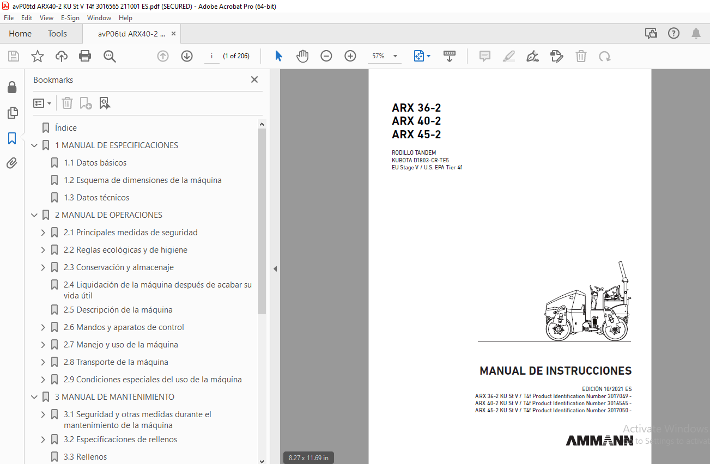The width and height of the screenshot is (710, 464).
Task: Activate the Selection arrow tool
Action: point(278,56)
